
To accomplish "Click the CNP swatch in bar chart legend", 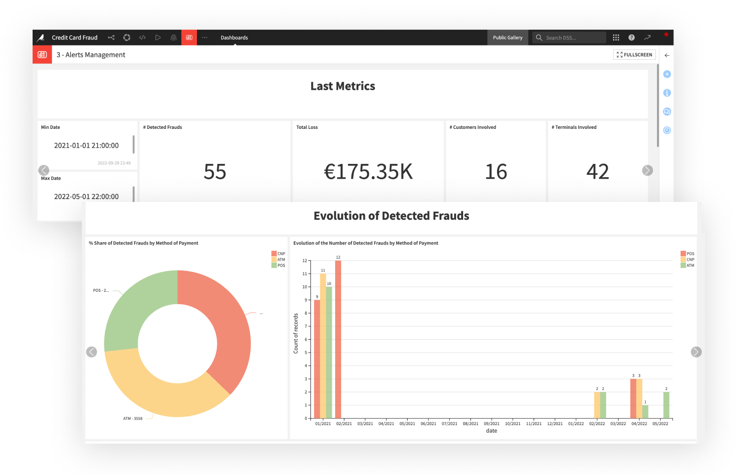I will [x=683, y=260].
